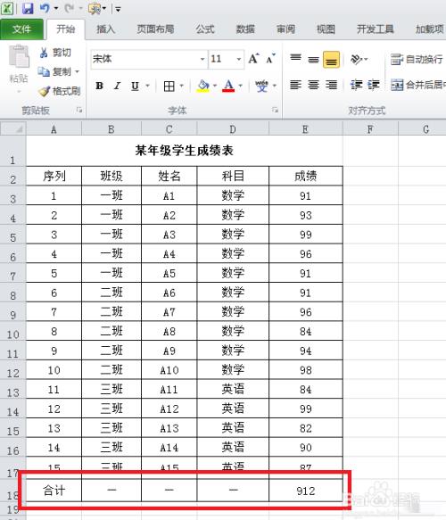Screen dimensions: 446x520
Task: Open the fill color dropdown arrow
Action: click(x=215, y=86)
